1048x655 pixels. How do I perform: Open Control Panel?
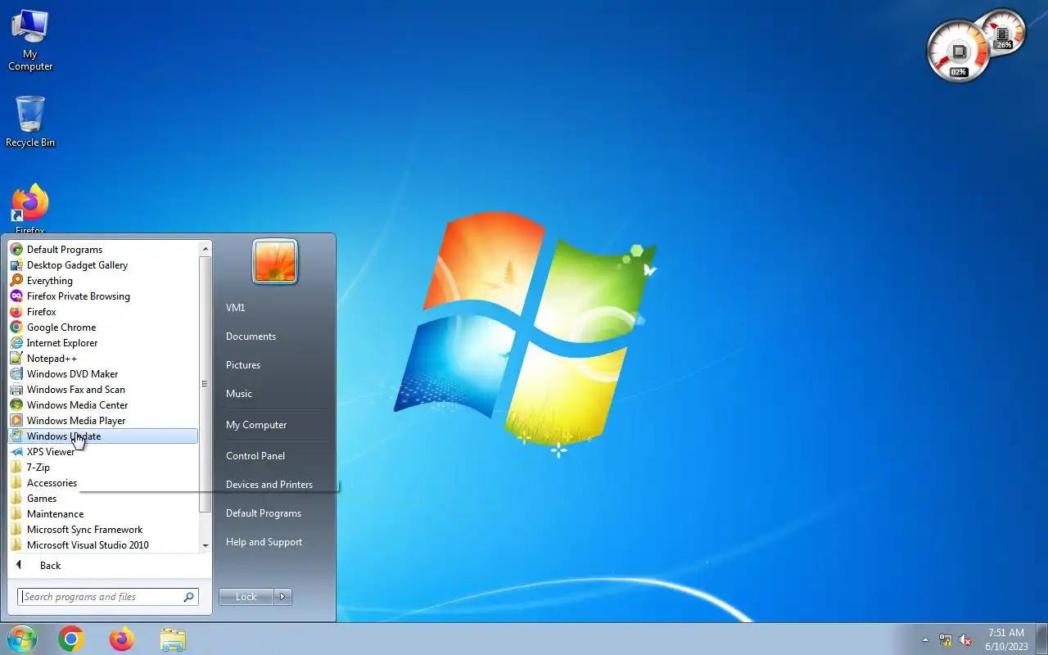tap(275, 456)
